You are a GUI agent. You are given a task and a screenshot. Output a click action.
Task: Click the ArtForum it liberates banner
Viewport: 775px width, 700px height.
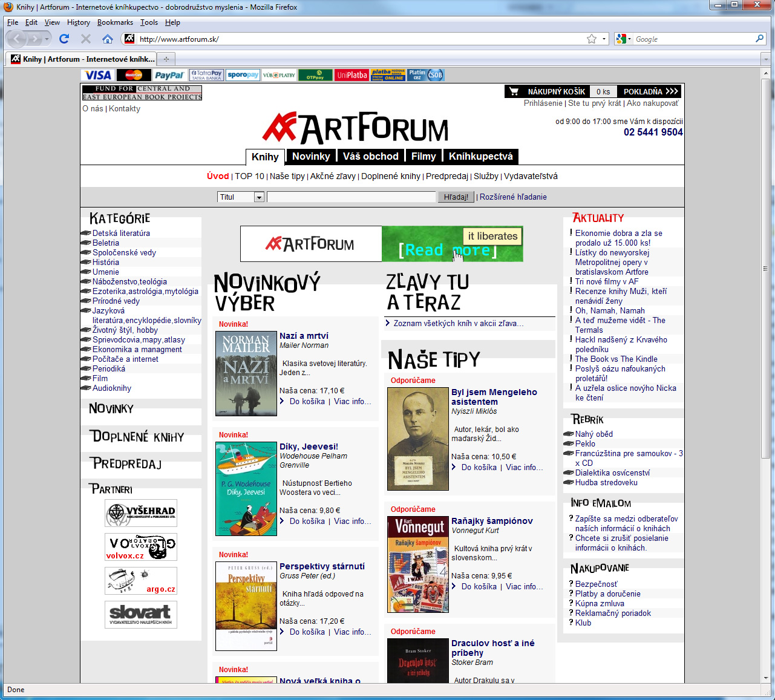[x=382, y=244]
